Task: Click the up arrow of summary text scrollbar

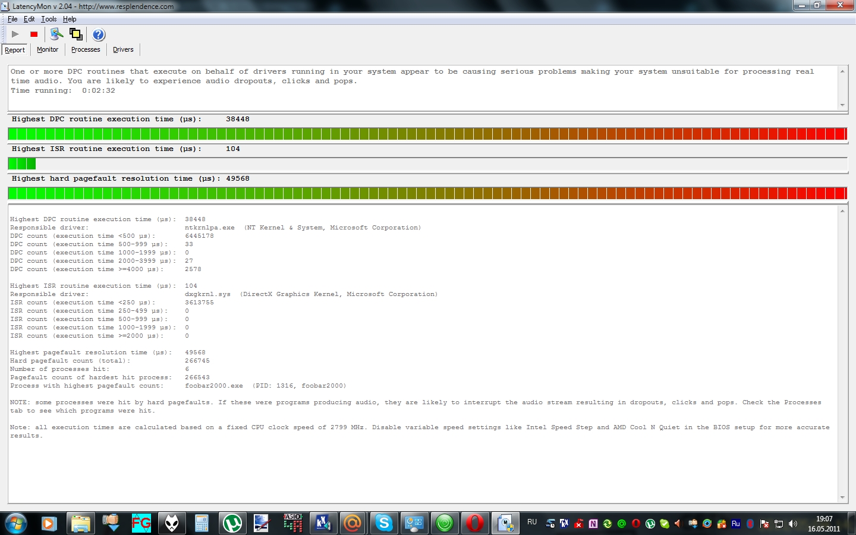Action: (842, 71)
